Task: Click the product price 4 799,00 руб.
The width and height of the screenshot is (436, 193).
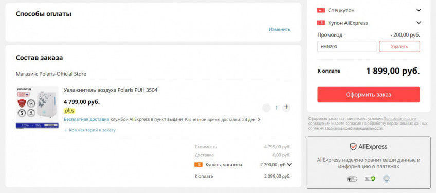Action: 81,102
